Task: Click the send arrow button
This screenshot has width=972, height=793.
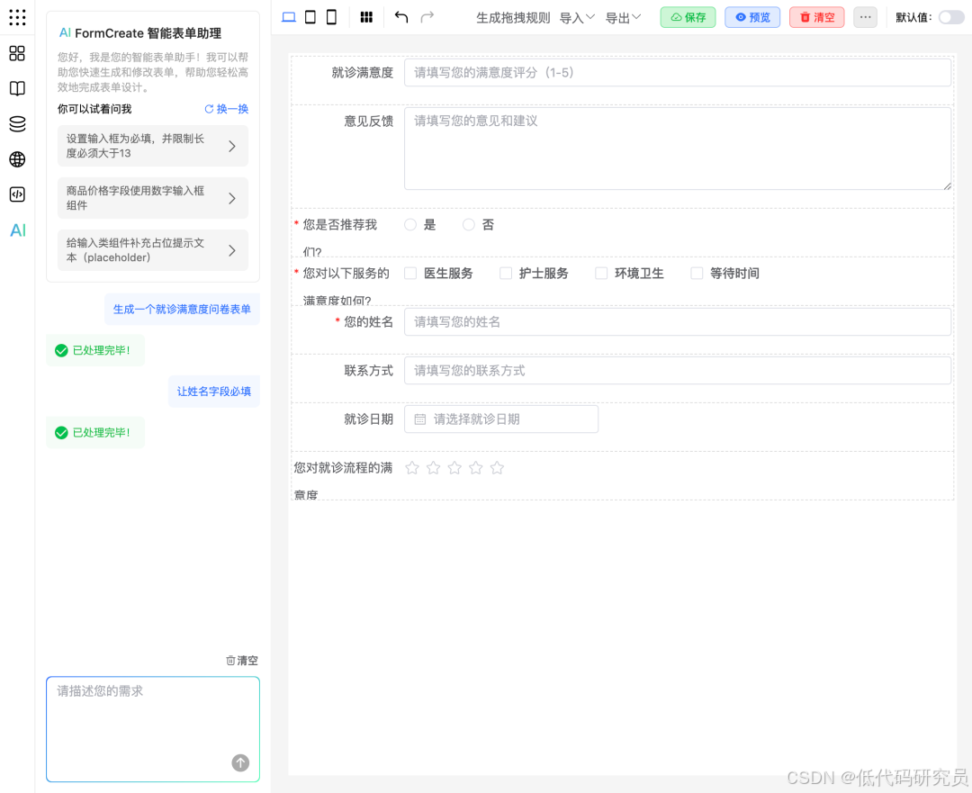Action: [240, 762]
